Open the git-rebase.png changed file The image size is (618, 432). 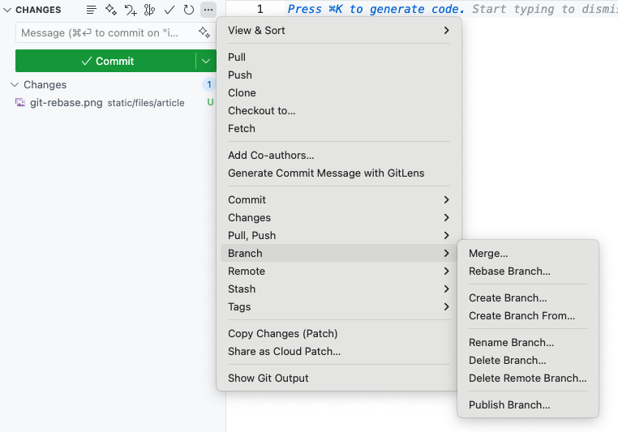coord(109,102)
